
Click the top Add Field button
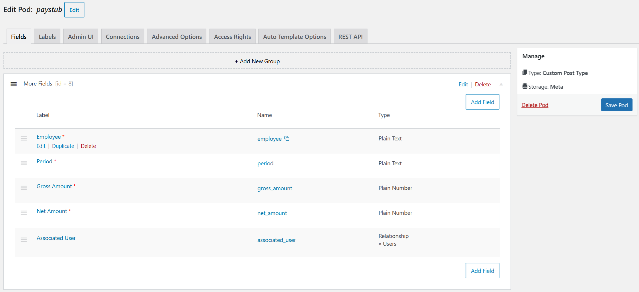click(482, 102)
